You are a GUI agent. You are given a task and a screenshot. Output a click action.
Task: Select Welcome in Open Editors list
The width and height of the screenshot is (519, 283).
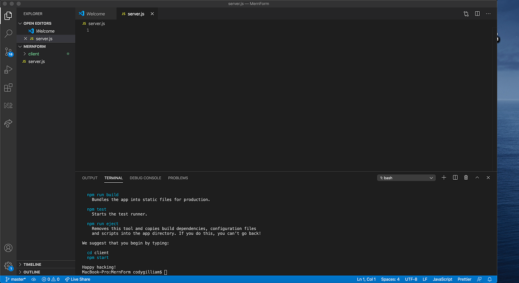pos(45,31)
